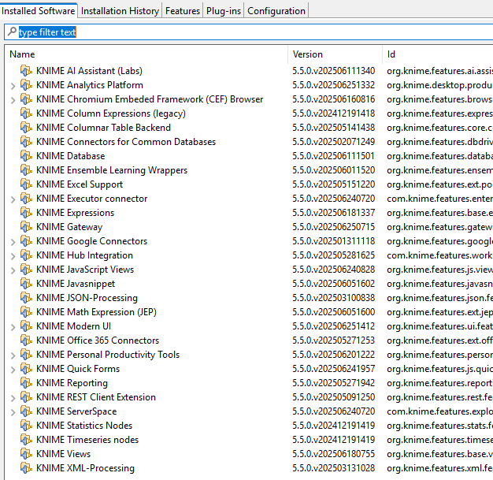Expand the KNIME ServerSpace entry
The width and height of the screenshot is (493, 480).
(13, 412)
